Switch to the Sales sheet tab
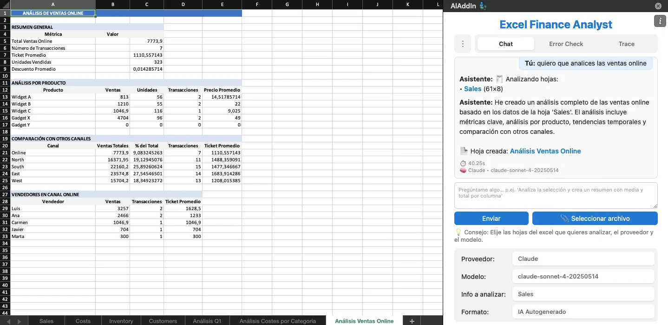This screenshot has height=325, width=668. [x=46, y=321]
